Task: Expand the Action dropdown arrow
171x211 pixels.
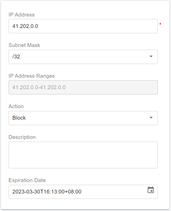Action: (x=151, y=118)
